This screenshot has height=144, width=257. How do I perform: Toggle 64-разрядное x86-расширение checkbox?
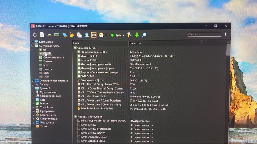pyautogui.click(x=79, y=120)
